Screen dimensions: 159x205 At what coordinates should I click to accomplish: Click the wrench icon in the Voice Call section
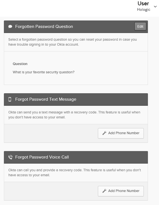[x=104, y=191]
